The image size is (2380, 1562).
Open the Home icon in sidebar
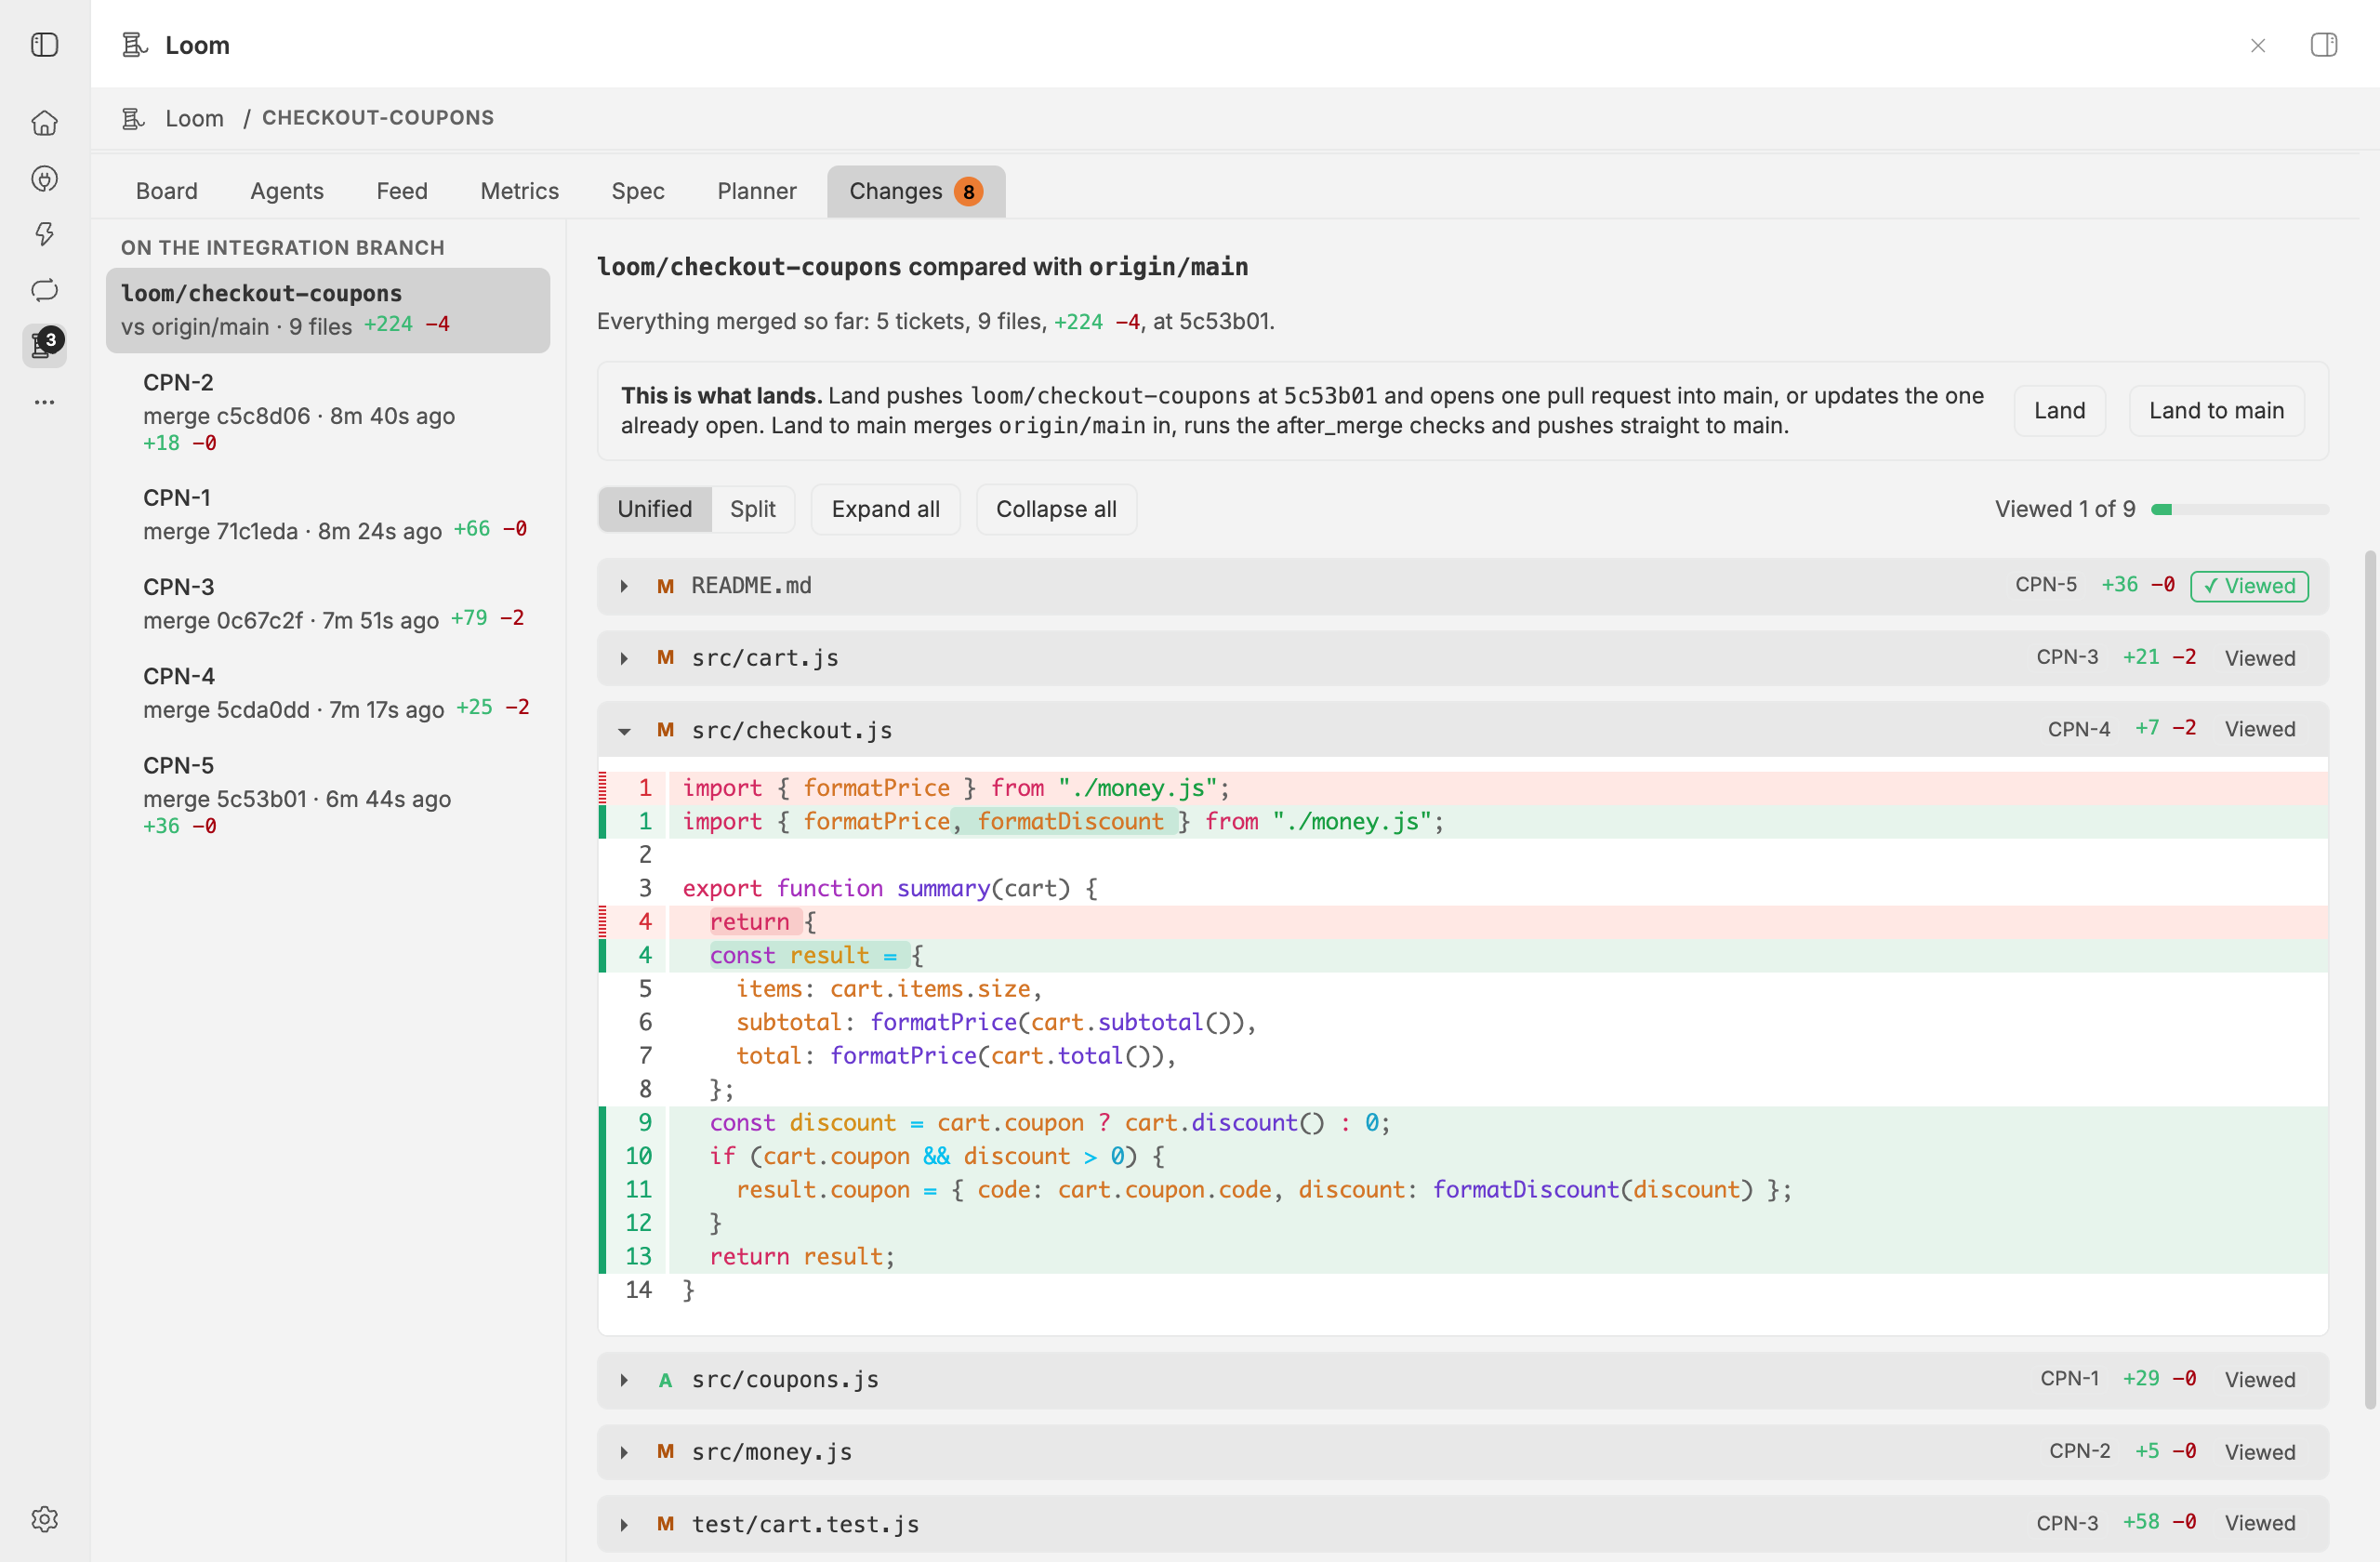(x=44, y=123)
